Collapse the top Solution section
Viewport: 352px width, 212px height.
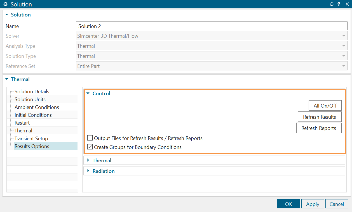7,15
